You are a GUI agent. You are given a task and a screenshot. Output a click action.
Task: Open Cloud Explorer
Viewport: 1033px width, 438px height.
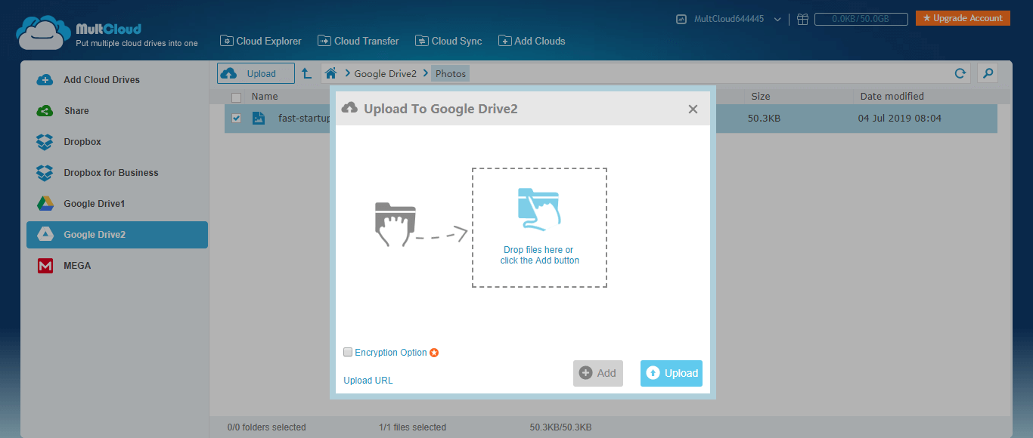coord(261,42)
